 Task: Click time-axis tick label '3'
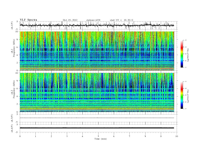point(67,136)
